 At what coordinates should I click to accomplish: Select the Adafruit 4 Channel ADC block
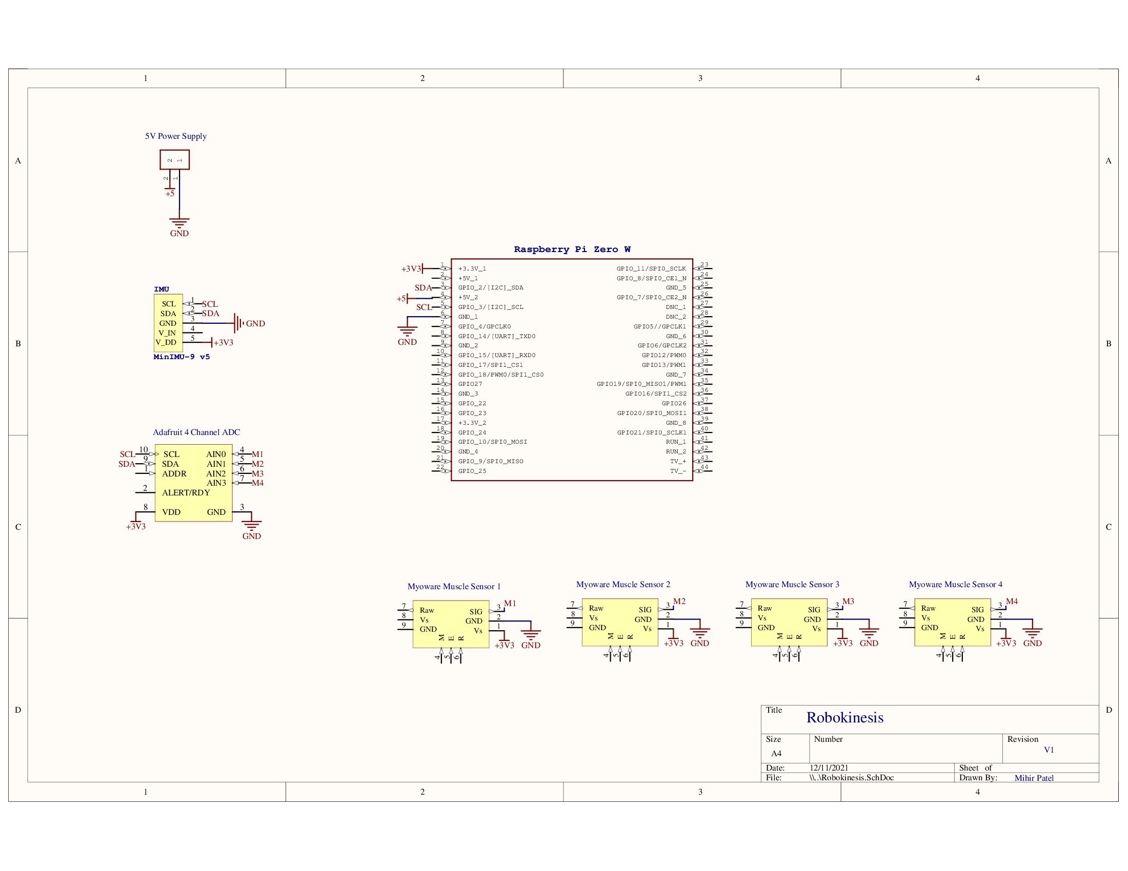point(194,484)
